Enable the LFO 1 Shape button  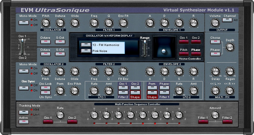coord(135,93)
